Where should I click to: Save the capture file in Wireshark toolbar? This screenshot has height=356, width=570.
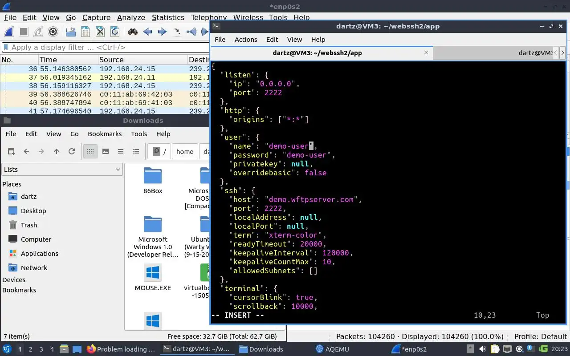pos(85,32)
